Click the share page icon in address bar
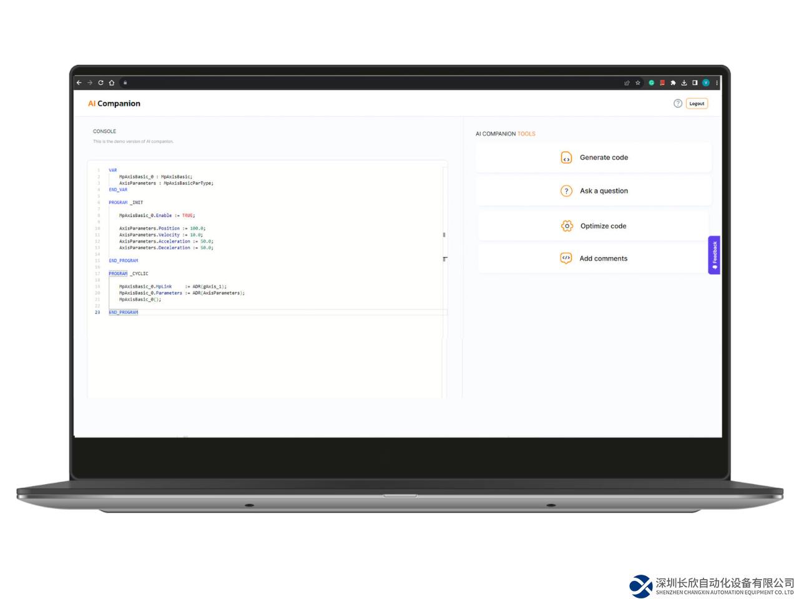The width and height of the screenshot is (799, 599). 627,82
